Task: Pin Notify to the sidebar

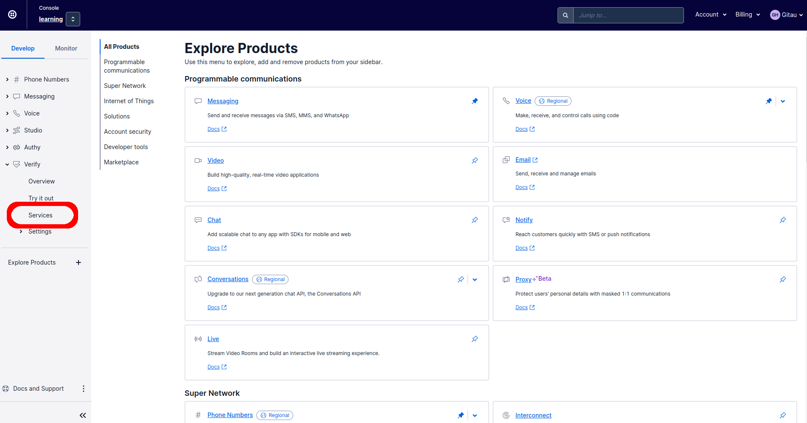Action: click(x=783, y=220)
